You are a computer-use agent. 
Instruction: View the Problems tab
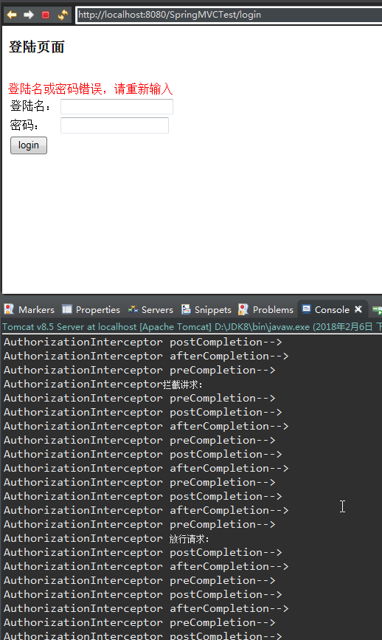pos(265,310)
